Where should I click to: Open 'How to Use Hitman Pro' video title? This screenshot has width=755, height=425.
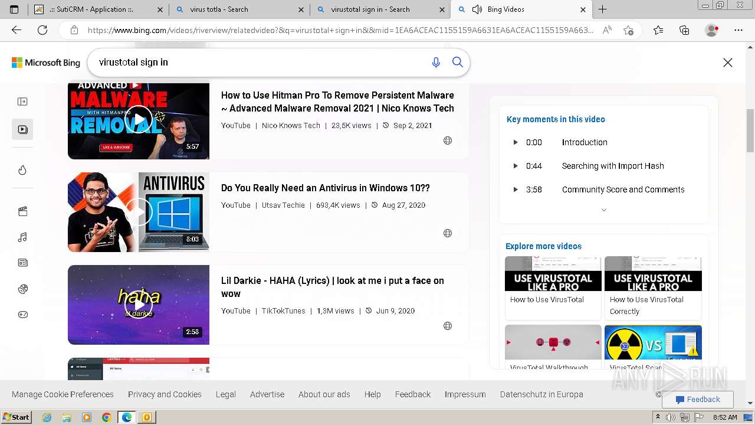(x=337, y=102)
